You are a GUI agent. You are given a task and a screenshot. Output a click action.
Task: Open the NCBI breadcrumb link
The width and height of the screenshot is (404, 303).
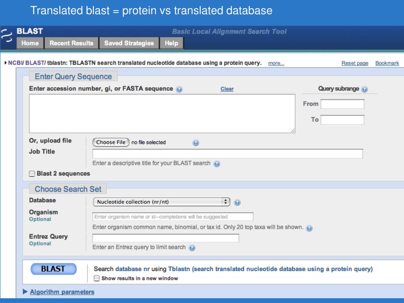coord(15,63)
